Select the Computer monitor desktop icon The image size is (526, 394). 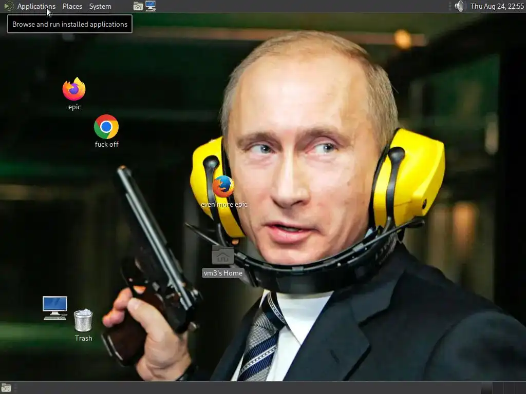point(55,308)
